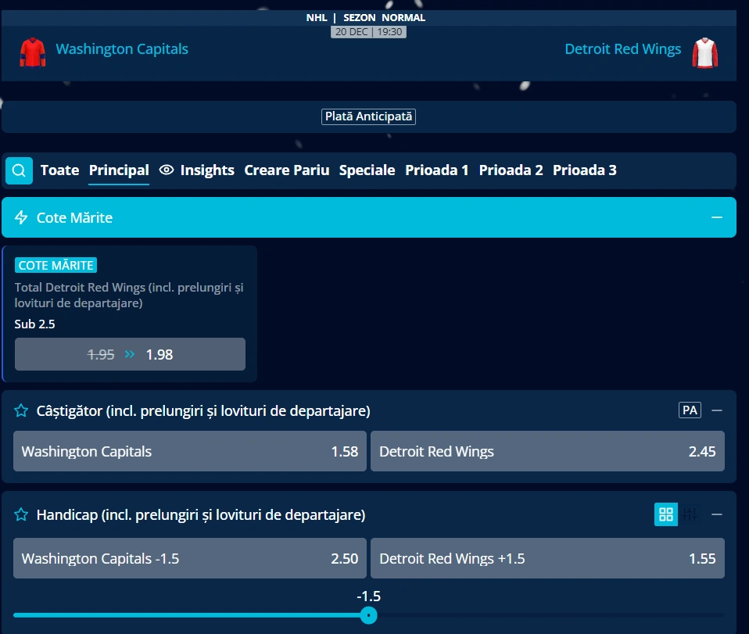
Task: Click the lightning bolt Cote Mărite icon
Action: [22, 217]
